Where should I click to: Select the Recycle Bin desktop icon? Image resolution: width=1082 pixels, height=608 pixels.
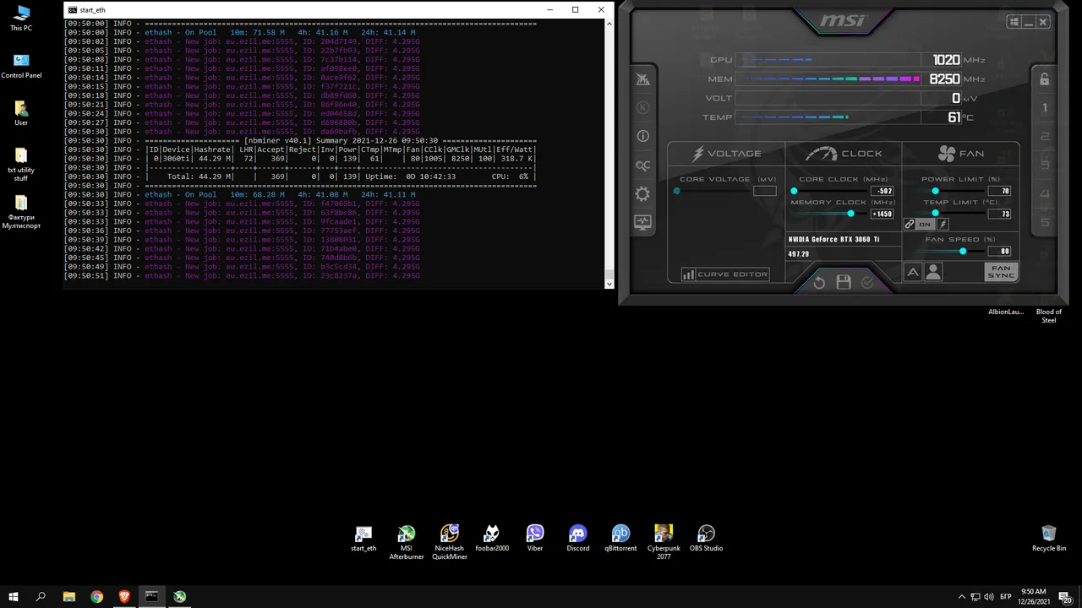[x=1049, y=539]
